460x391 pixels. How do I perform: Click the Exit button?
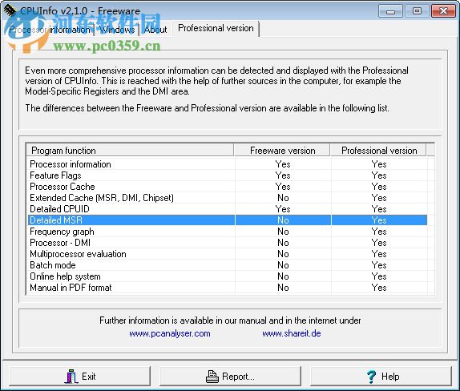[x=80, y=377]
